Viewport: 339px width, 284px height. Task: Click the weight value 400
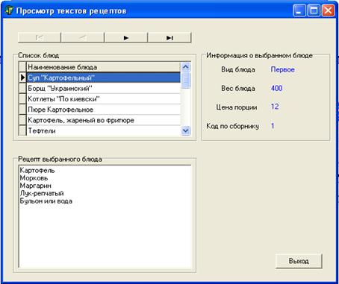click(x=276, y=88)
